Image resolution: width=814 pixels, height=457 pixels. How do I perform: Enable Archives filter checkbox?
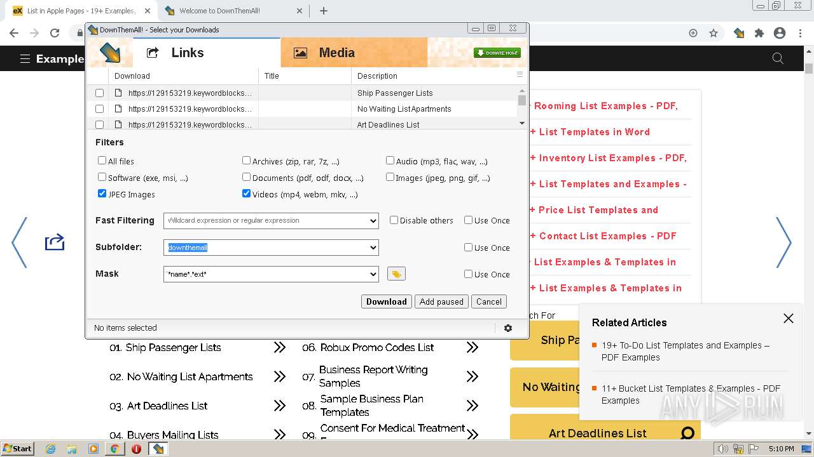[246, 161]
